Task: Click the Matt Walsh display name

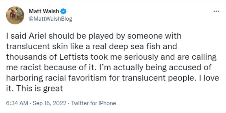Action: [44, 11]
